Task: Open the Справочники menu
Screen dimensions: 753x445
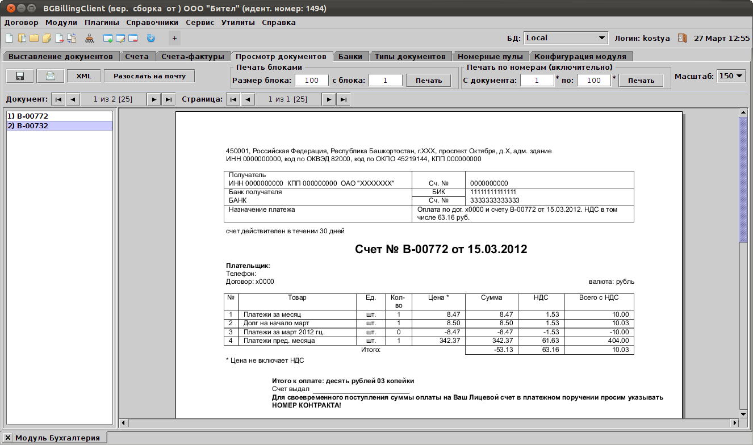Action: [152, 23]
